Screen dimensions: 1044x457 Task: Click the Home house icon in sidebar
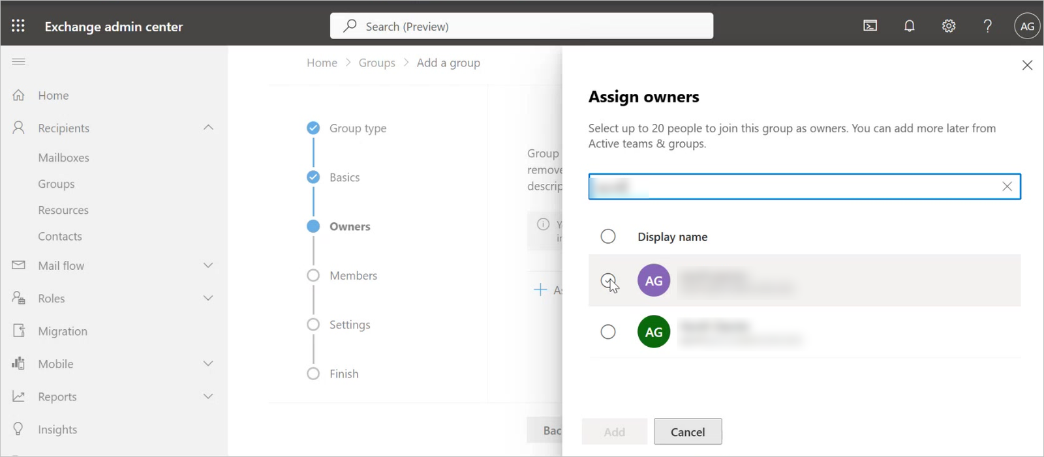tap(18, 95)
